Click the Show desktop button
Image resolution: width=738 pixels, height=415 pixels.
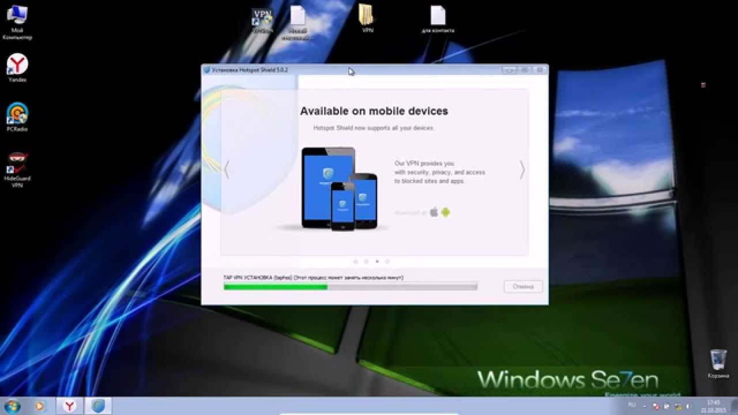pyautogui.click(x=734, y=406)
